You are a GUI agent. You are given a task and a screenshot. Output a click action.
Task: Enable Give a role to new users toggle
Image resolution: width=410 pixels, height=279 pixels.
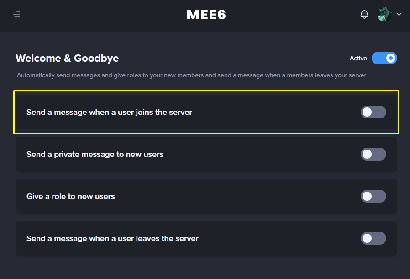(x=373, y=196)
